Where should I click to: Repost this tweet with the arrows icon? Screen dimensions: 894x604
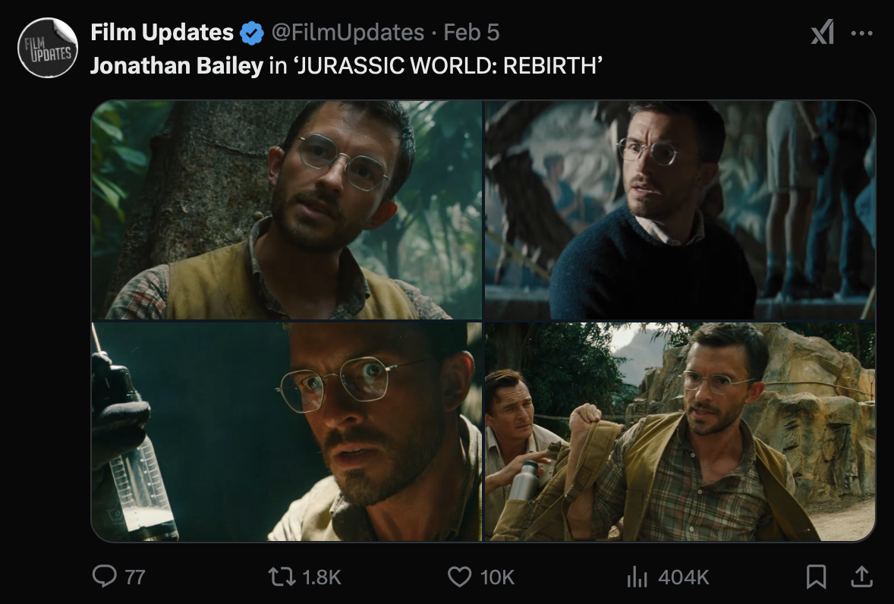[284, 577]
